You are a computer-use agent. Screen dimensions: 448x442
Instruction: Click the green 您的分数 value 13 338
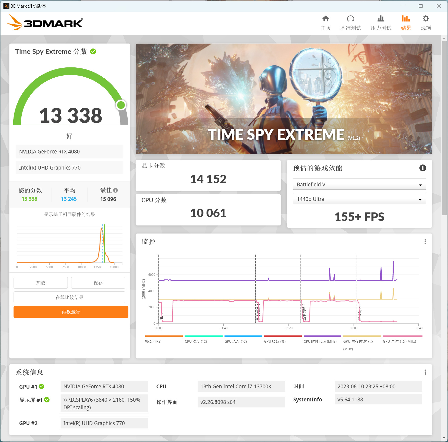(x=29, y=199)
